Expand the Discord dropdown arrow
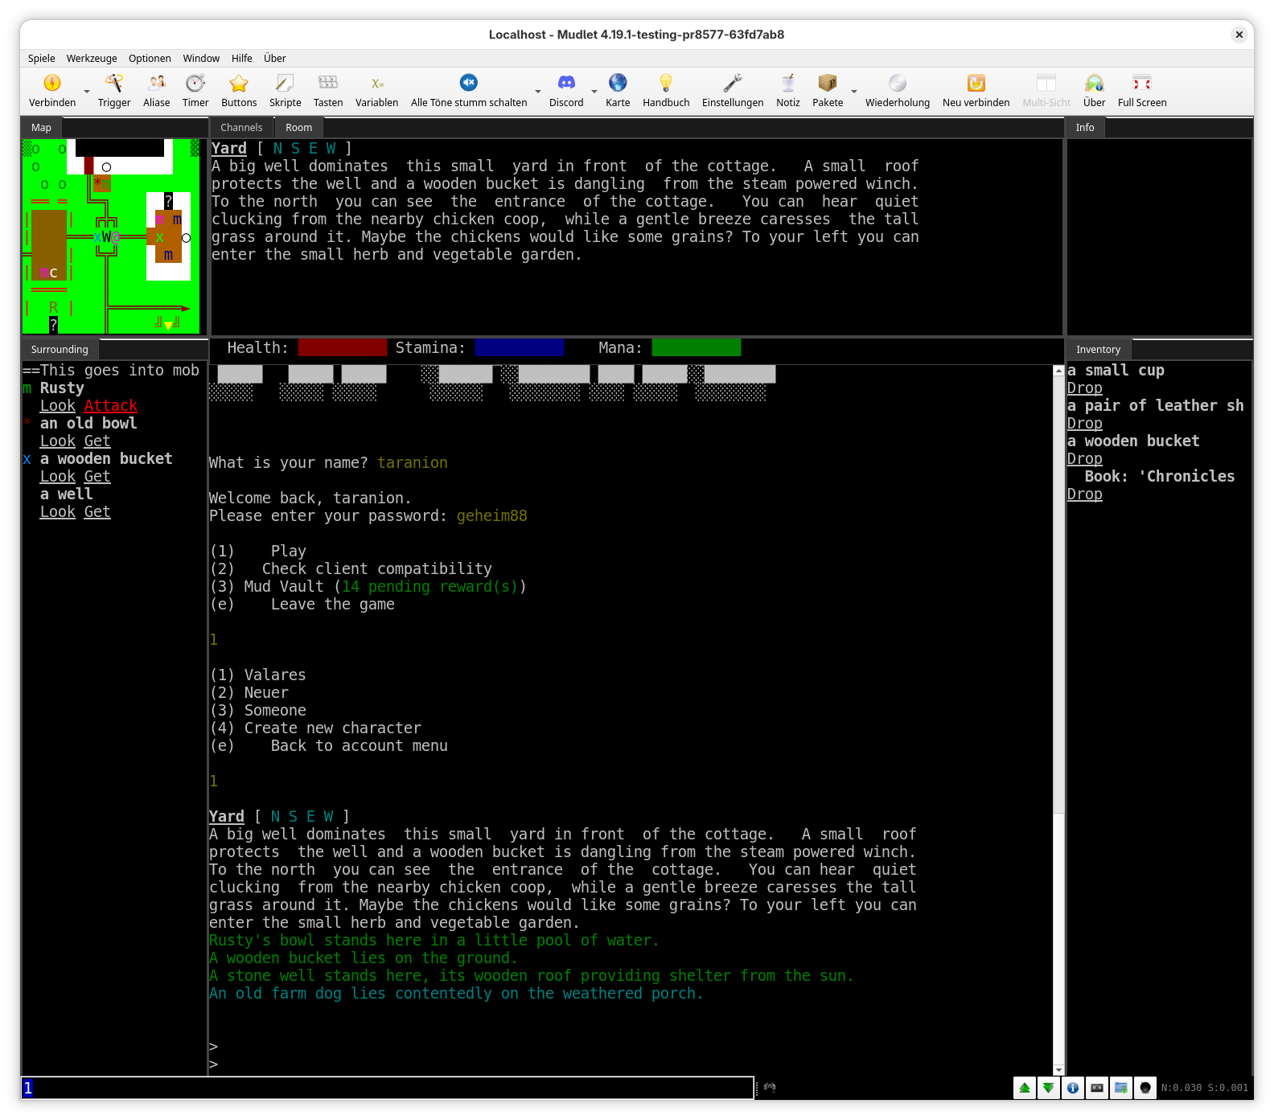Image resolution: width=1274 pixels, height=1120 pixels. [594, 92]
